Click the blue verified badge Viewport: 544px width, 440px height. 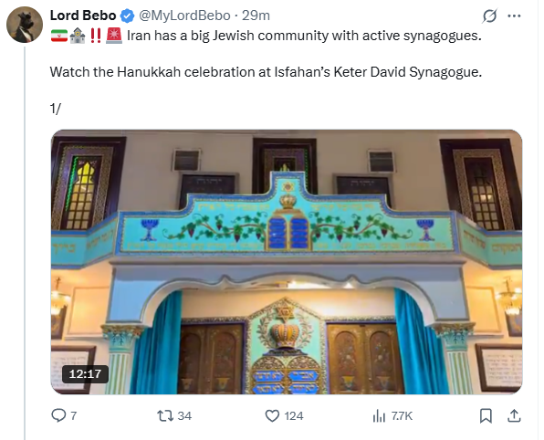[127, 16]
